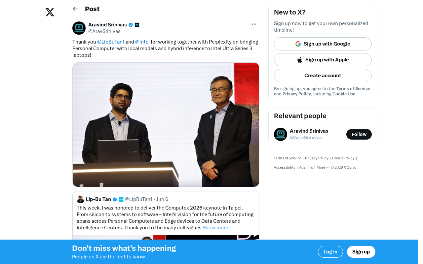Click "People on X are the first to know."
This screenshot has width=423, height=264.
[x=109, y=257]
